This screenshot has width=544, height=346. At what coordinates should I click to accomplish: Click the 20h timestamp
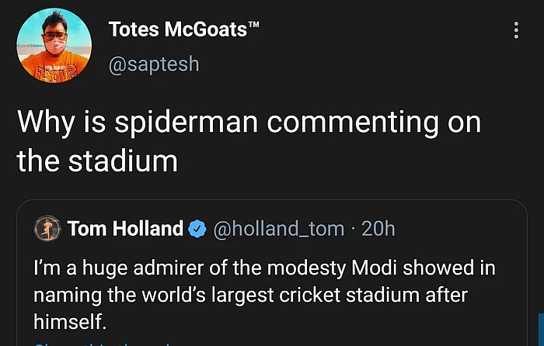[x=378, y=228]
